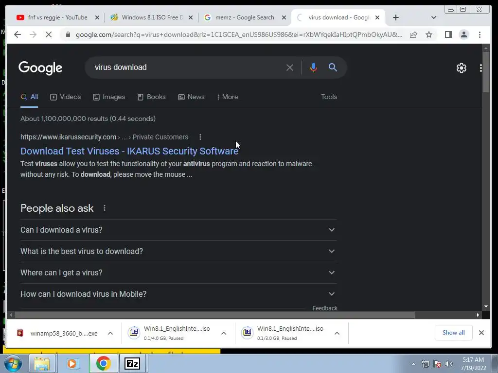Expand 'How can I download virus in Mobile?'

pyautogui.click(x=178, y=294)
